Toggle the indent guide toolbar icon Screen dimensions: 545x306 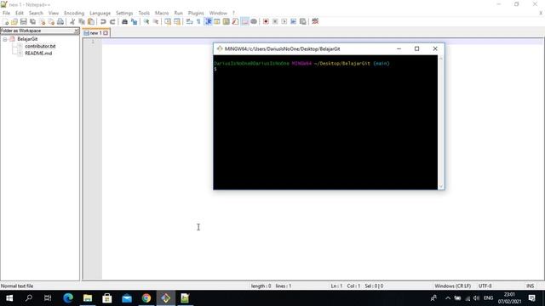208,21
